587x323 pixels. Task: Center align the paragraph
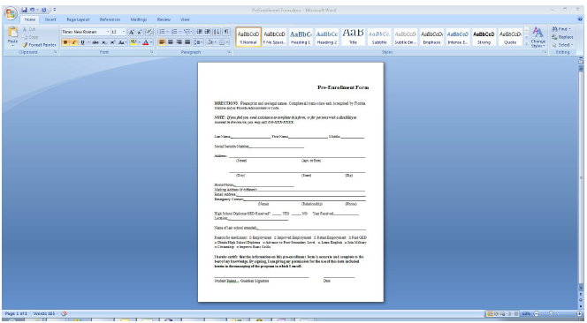click(171, 42)
